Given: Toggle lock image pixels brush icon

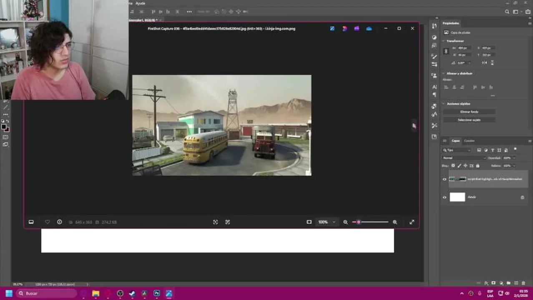Looking at the screenshot, I should (459, 165).
